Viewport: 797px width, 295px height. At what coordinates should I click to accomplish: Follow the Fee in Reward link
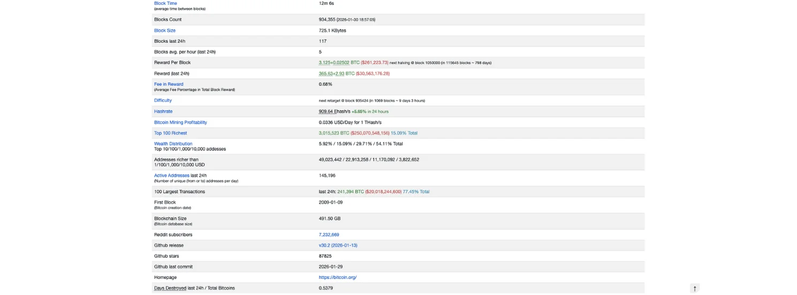[169, 84]
